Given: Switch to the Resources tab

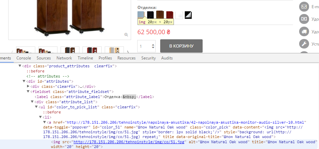Looking at the screenshot, I should (x=126, y=58).
